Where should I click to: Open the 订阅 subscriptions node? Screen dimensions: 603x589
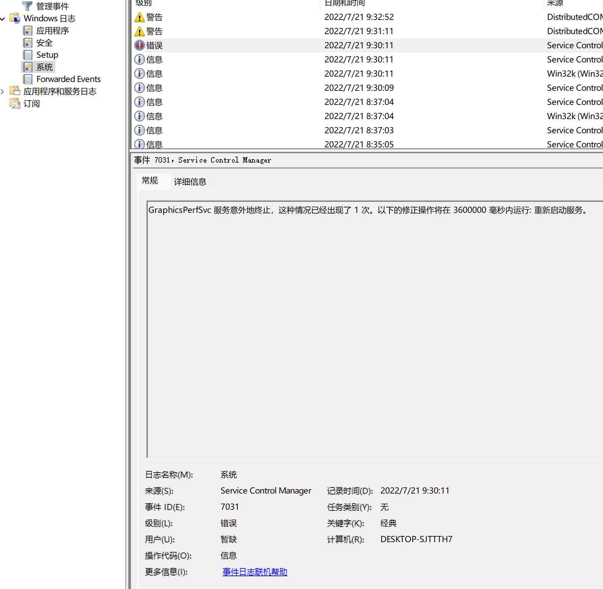[x=31, y=104]
